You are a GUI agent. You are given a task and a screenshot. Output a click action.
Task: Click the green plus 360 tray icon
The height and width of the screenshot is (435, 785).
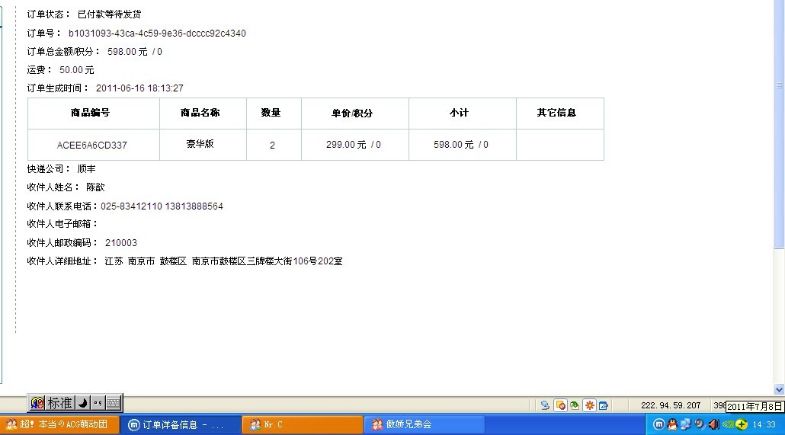(x=742, y=424)
